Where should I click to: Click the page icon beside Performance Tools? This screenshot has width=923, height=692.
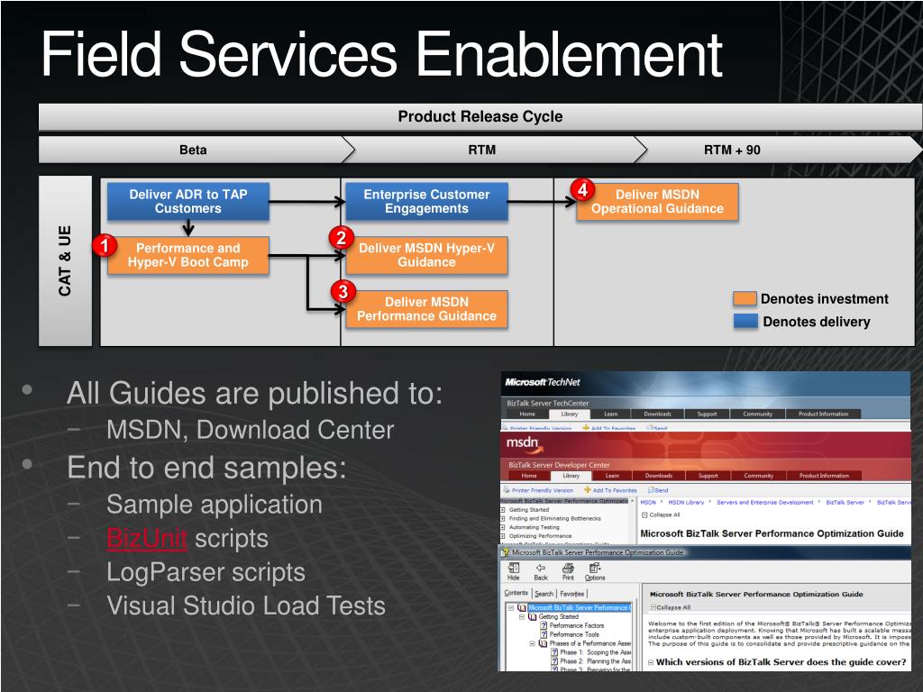(x=544, y=634)
